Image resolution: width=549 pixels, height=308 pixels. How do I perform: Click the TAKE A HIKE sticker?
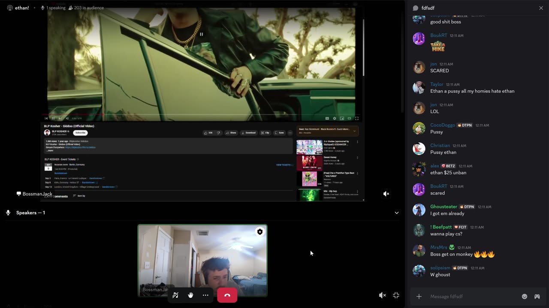[437, 47]
